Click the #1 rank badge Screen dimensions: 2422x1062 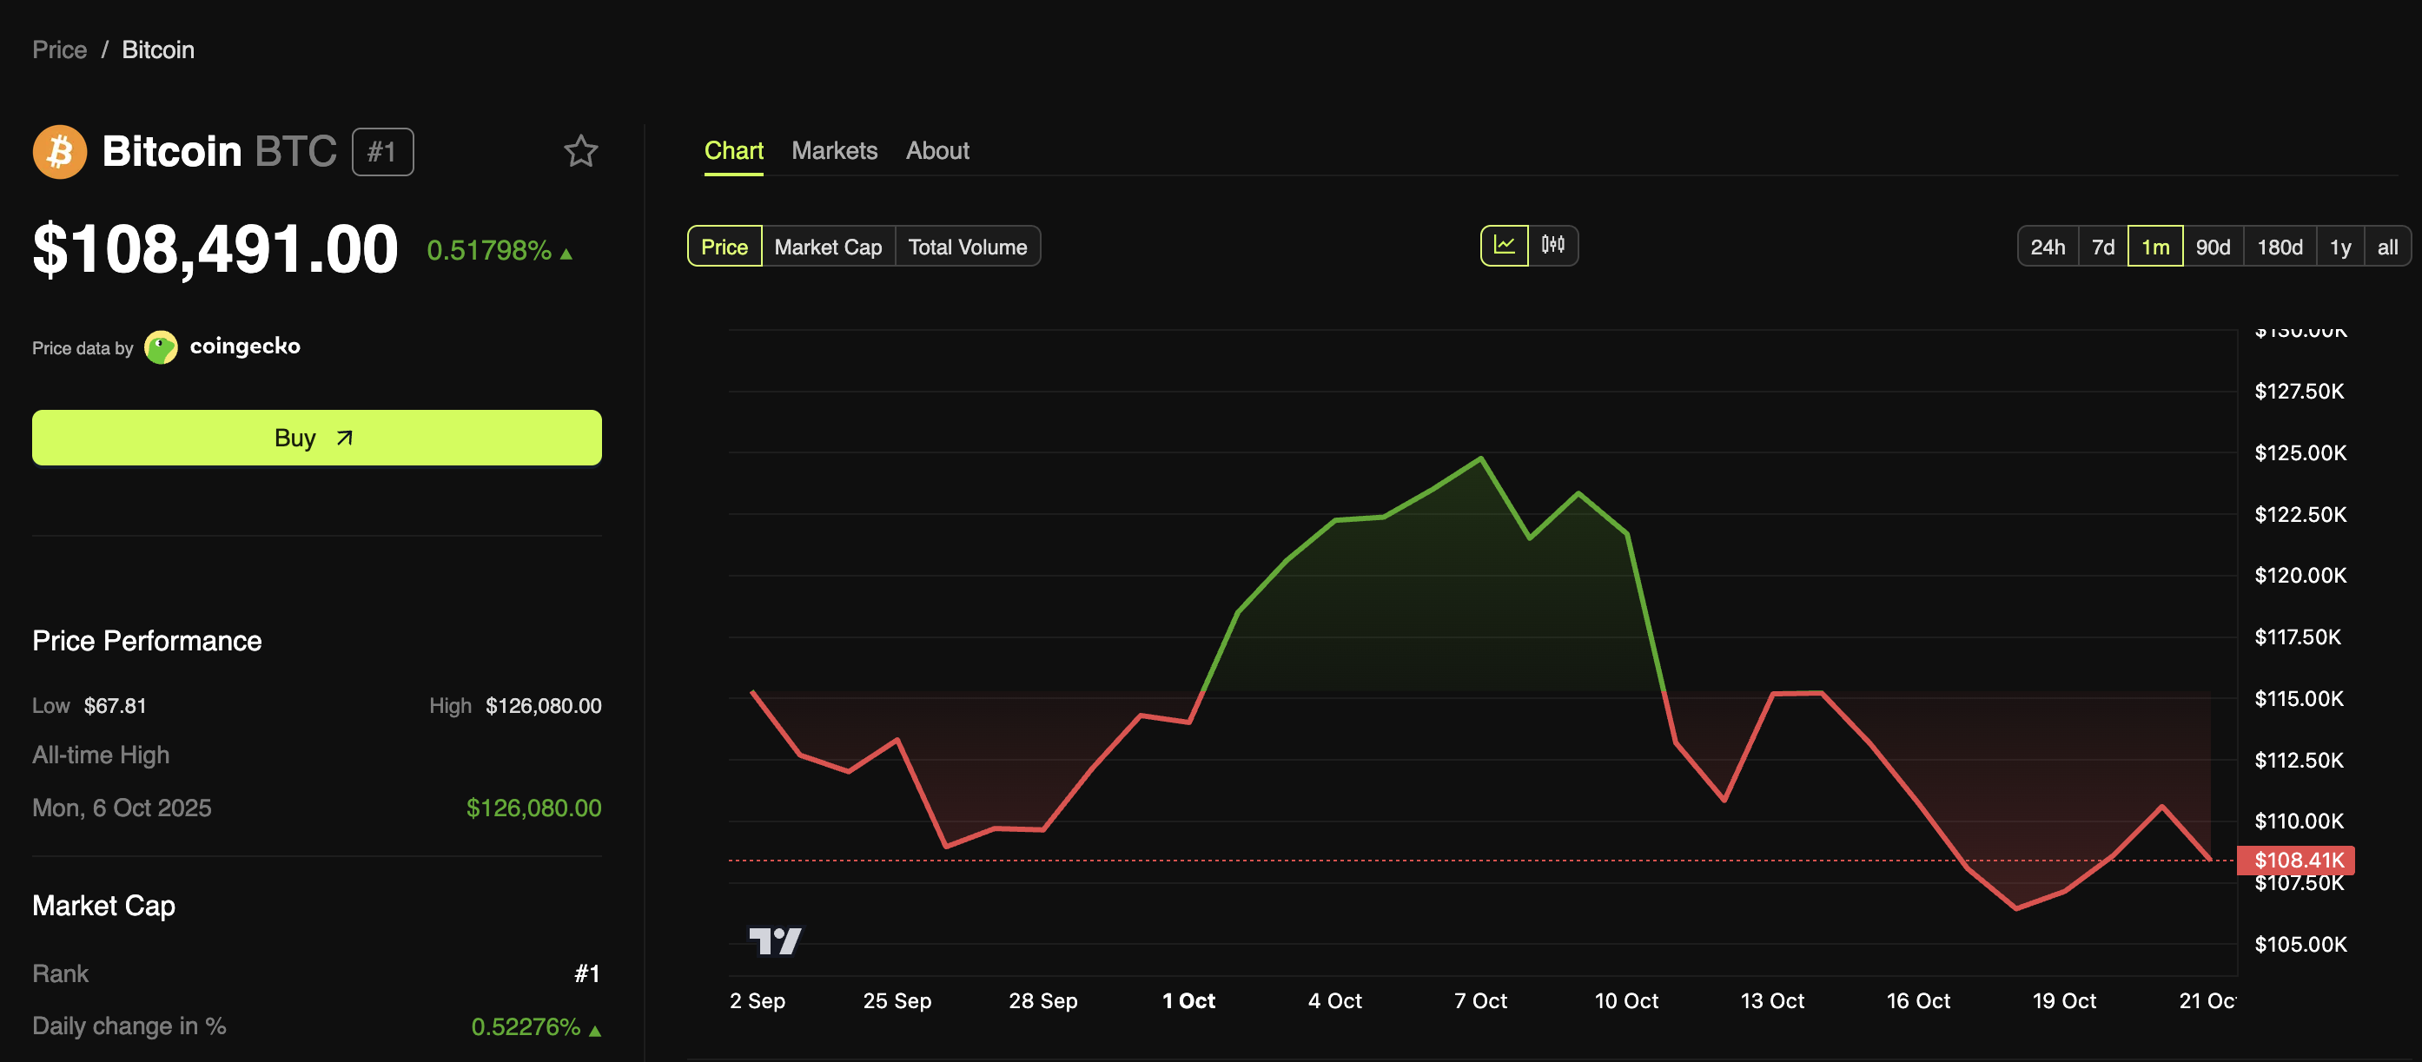click(381, 152)
